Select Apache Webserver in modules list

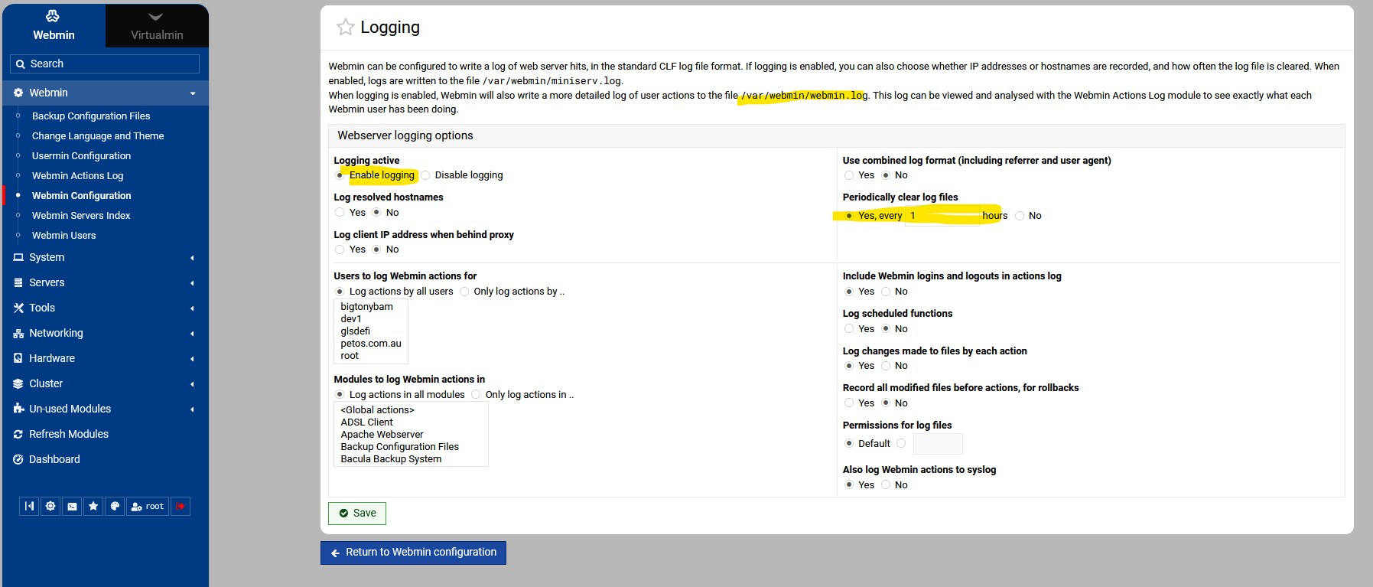[x=382, y=435]
